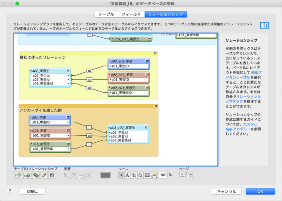Click the zoom percentage field
Viewport: 282px width, 201px height.
(x=163, y=175)
